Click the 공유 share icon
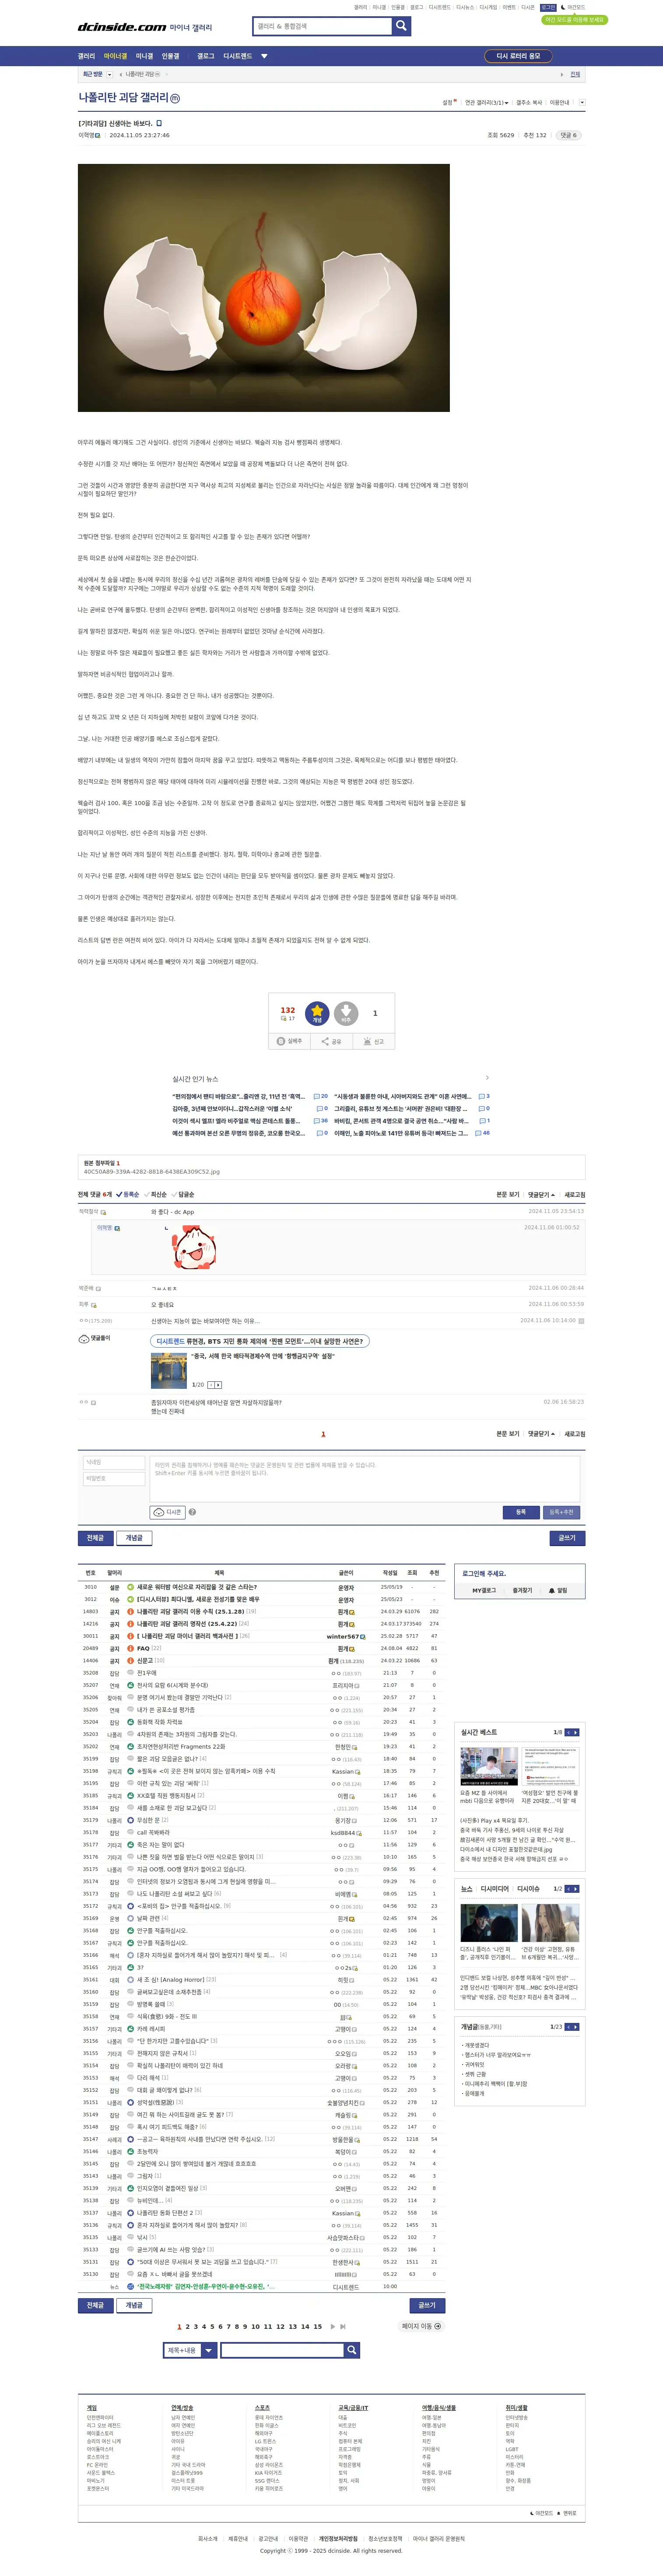 click(x=332, y=1041)
